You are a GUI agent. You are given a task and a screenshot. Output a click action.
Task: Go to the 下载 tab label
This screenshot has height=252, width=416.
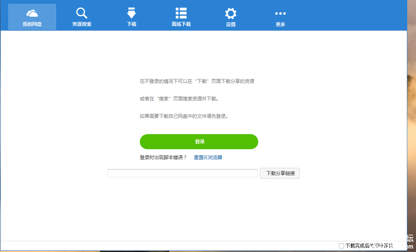pyautogui.click(x=132, y=24)
